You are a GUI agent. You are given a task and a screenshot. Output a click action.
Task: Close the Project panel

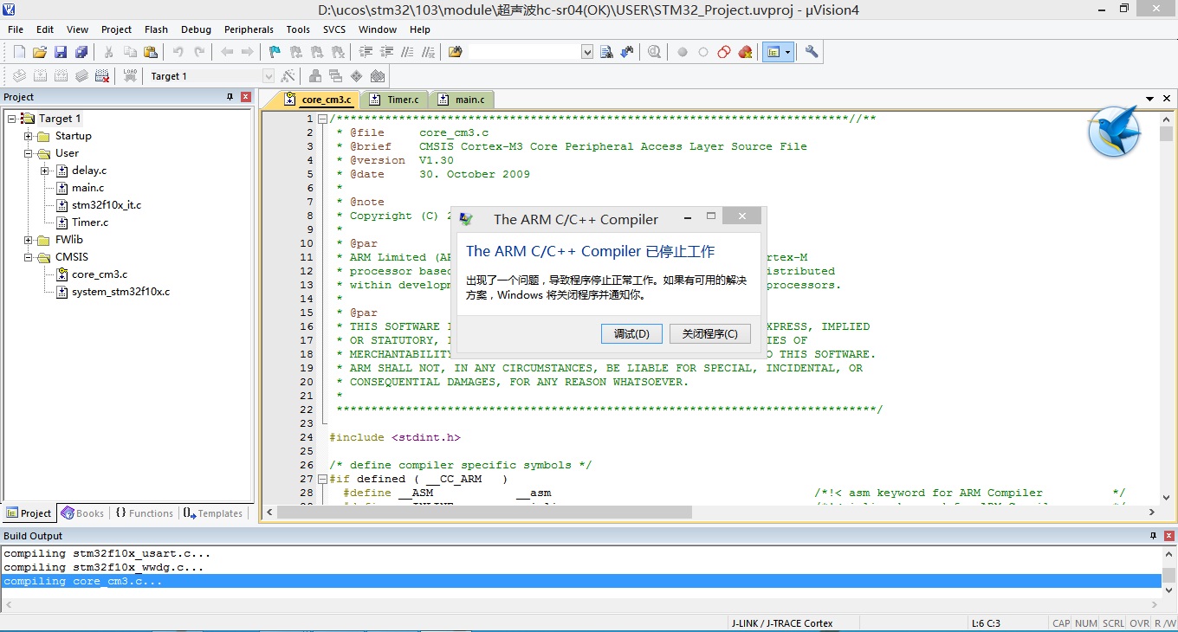coord(246,97)
